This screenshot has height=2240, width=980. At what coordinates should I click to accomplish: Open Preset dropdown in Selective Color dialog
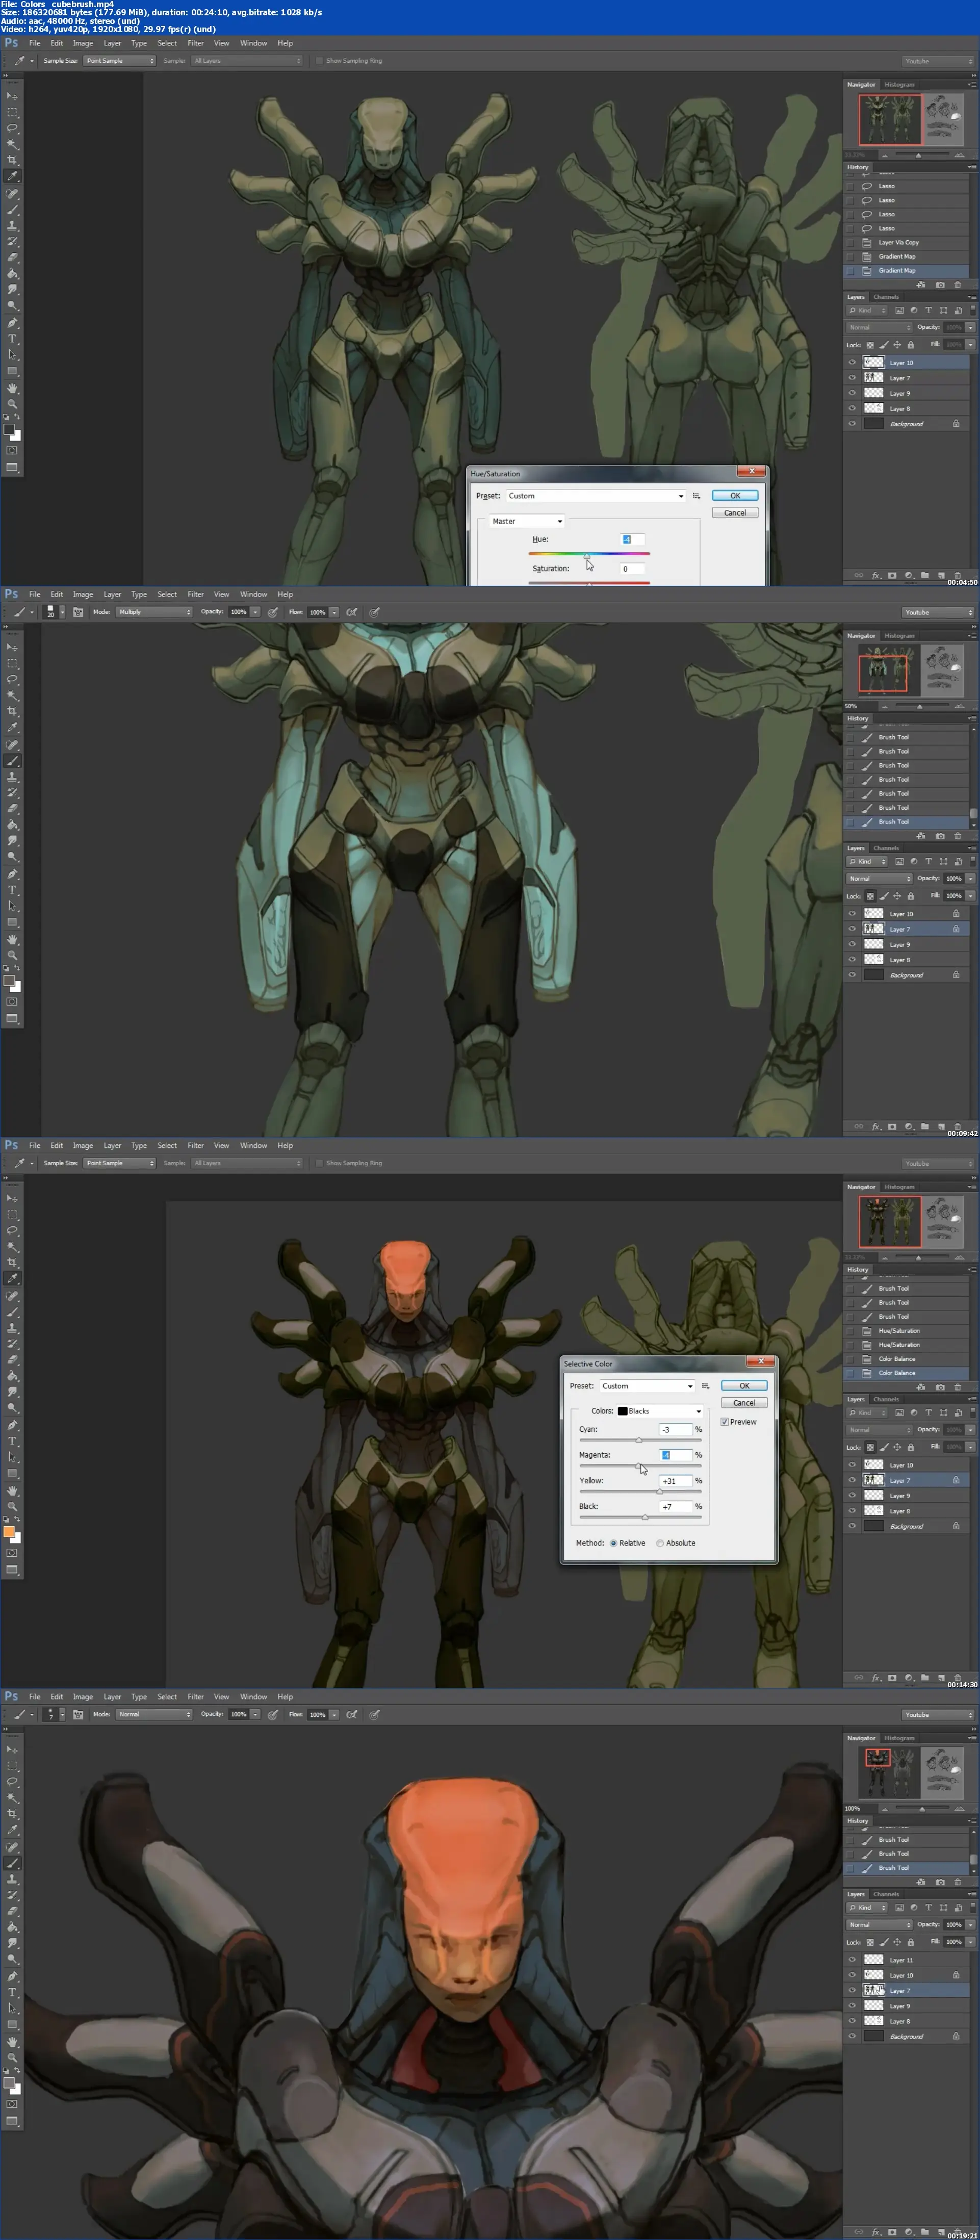[647, 1386]
